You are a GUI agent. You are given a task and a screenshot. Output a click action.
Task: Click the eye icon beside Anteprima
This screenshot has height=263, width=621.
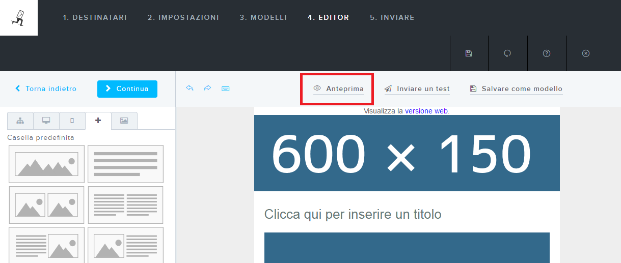click(317, 89)
